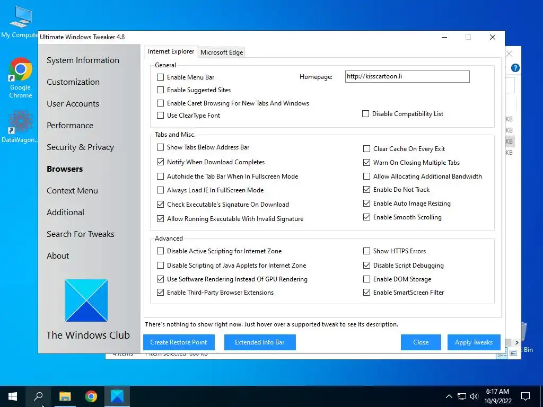Select Ultimate Windows Tweaker taskbar icon

tap(117, 396)
